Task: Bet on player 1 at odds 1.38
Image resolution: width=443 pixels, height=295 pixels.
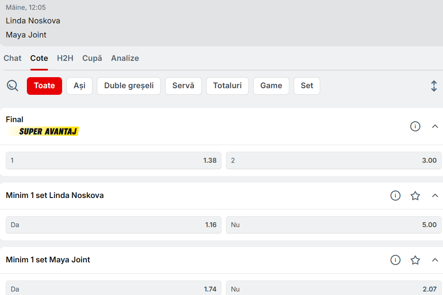Action: (113, 161)
